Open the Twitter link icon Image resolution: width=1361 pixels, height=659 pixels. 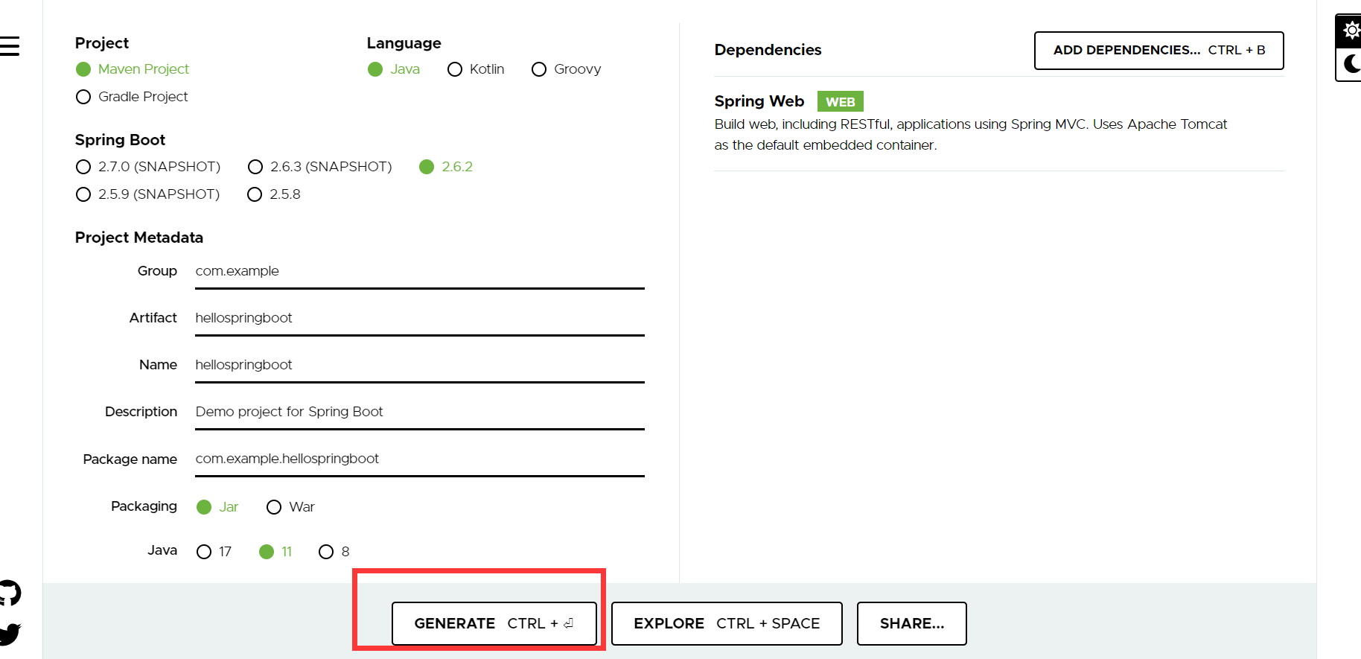(10, 634)
